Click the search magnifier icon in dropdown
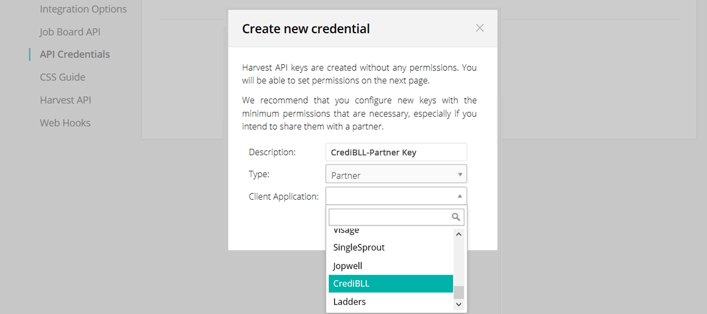 coord(457,217)
